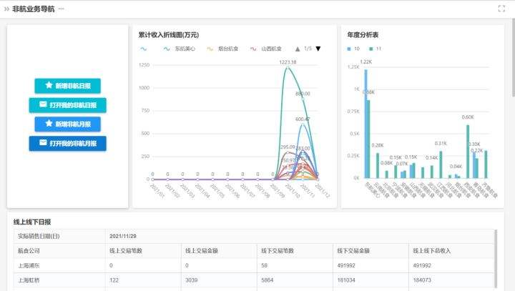Go to previous legend page with up triangle
The height and width of the screenshot is (291, 515).
coord(297,49)
